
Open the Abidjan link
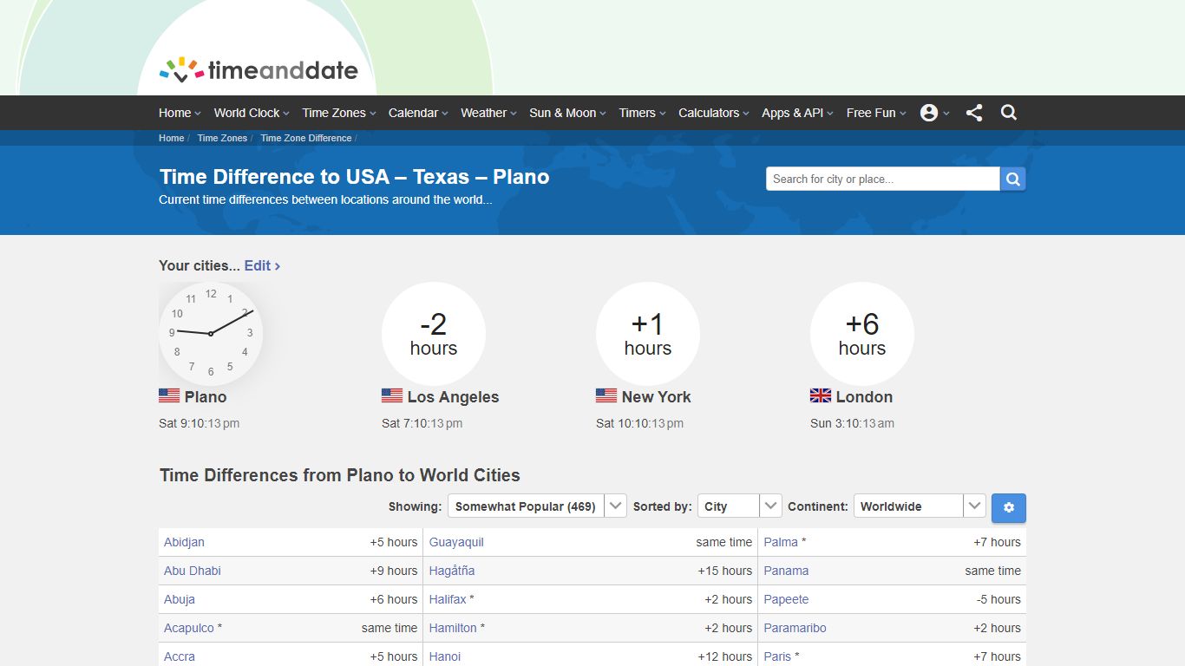click(185, 542)
